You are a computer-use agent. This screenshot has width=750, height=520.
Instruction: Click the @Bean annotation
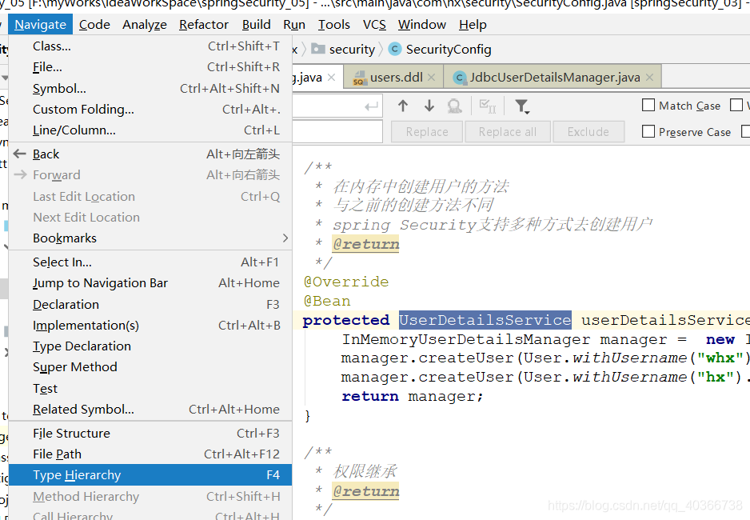[327, 301]
